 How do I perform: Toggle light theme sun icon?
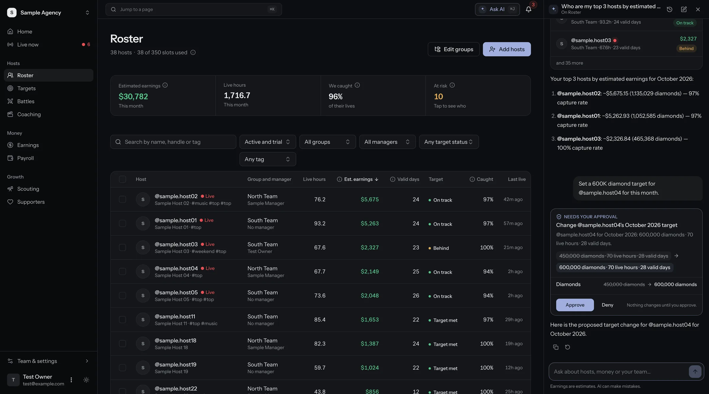(x=86, y=380)
